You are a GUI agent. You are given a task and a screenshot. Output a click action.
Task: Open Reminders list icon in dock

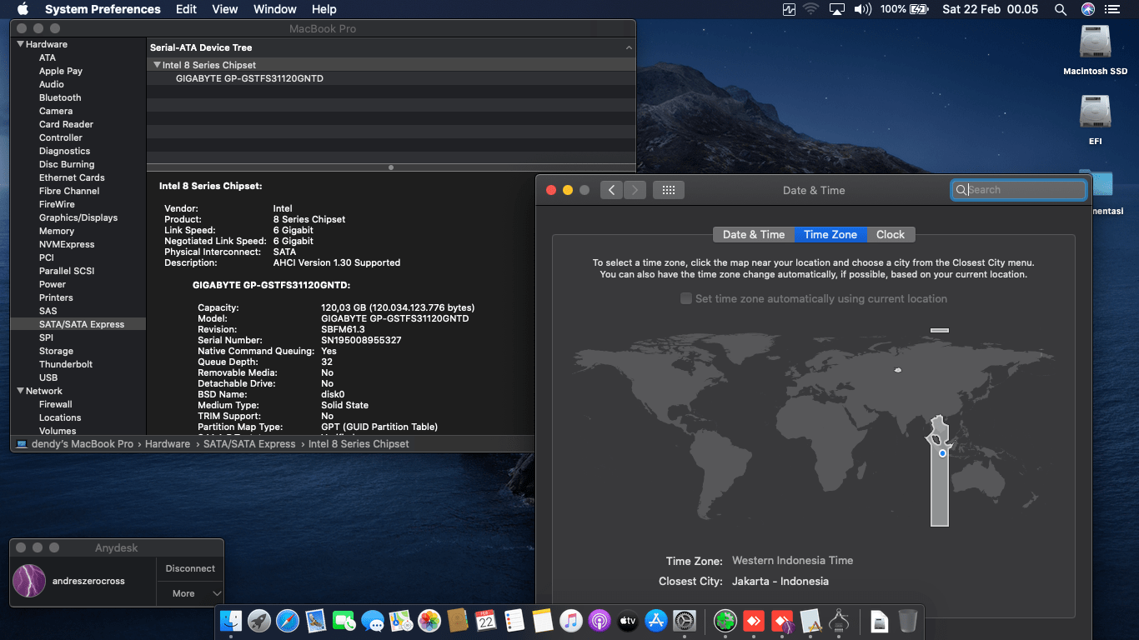point(514,620)
